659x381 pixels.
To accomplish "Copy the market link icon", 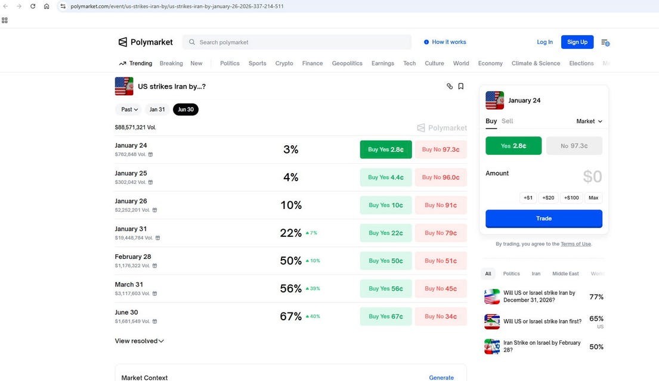I will coord(450,86).
